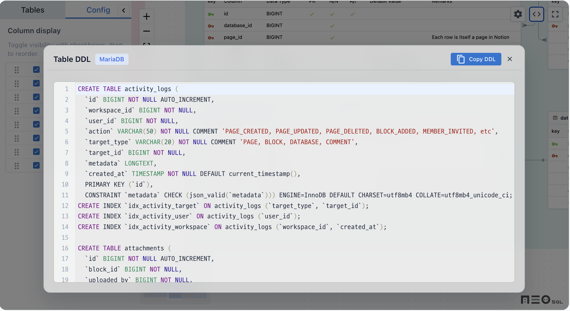This screenshot has width=570, height=311.
Task: Click the Copy DDL button
Action: coord(476,59)
